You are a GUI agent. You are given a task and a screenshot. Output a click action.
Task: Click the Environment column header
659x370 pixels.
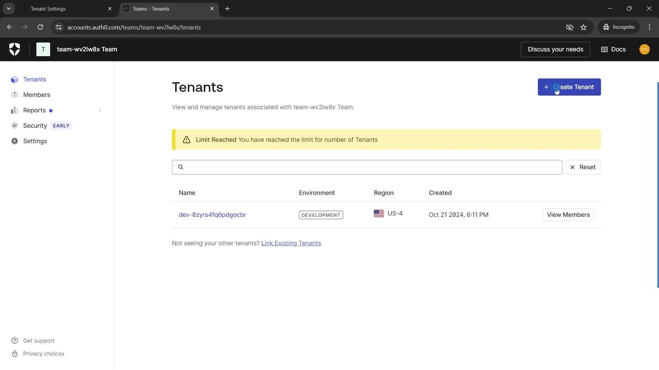point(317,193)
